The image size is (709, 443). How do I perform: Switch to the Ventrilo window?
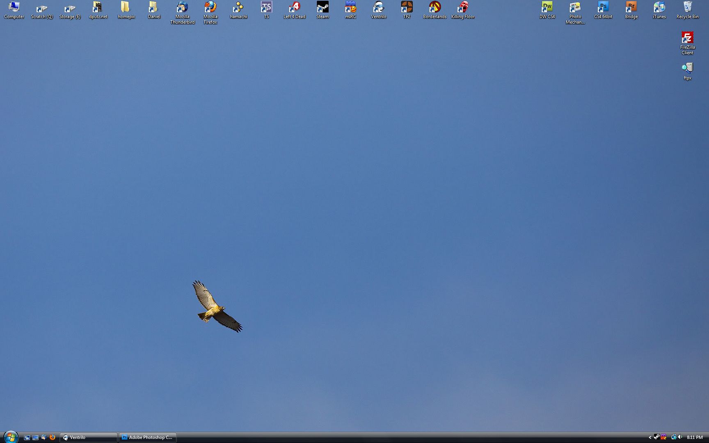pyautogui.click(x=88, y=437)
